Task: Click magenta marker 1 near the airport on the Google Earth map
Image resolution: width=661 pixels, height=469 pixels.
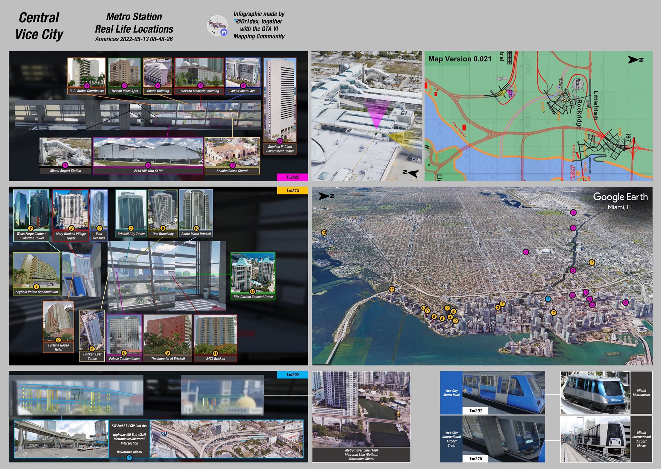Action: tap(573, 212)
